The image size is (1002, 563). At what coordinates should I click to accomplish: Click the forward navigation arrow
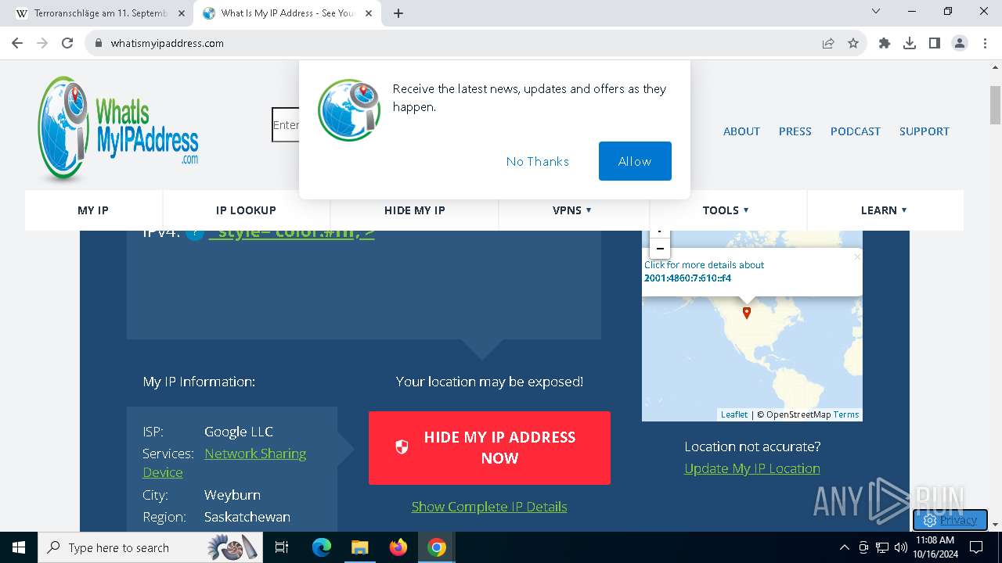click(42, 43)
